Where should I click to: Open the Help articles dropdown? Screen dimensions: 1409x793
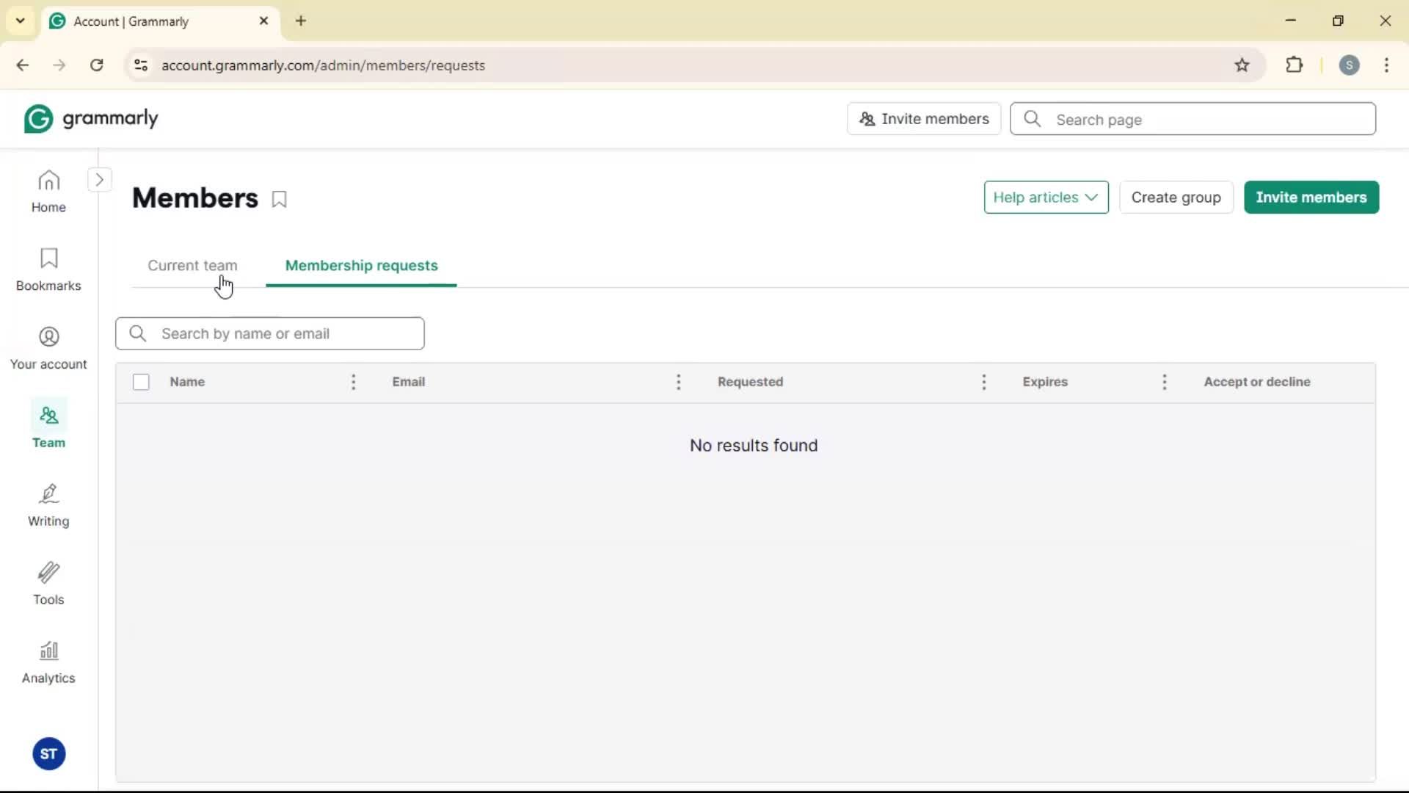(1046, 198)
